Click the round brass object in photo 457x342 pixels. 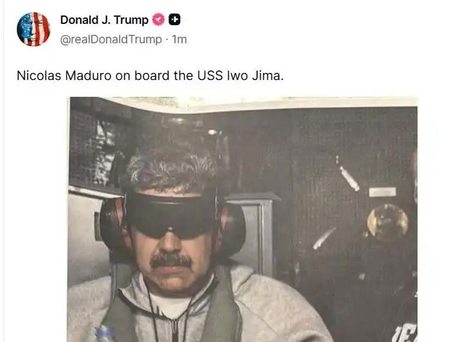387,221
